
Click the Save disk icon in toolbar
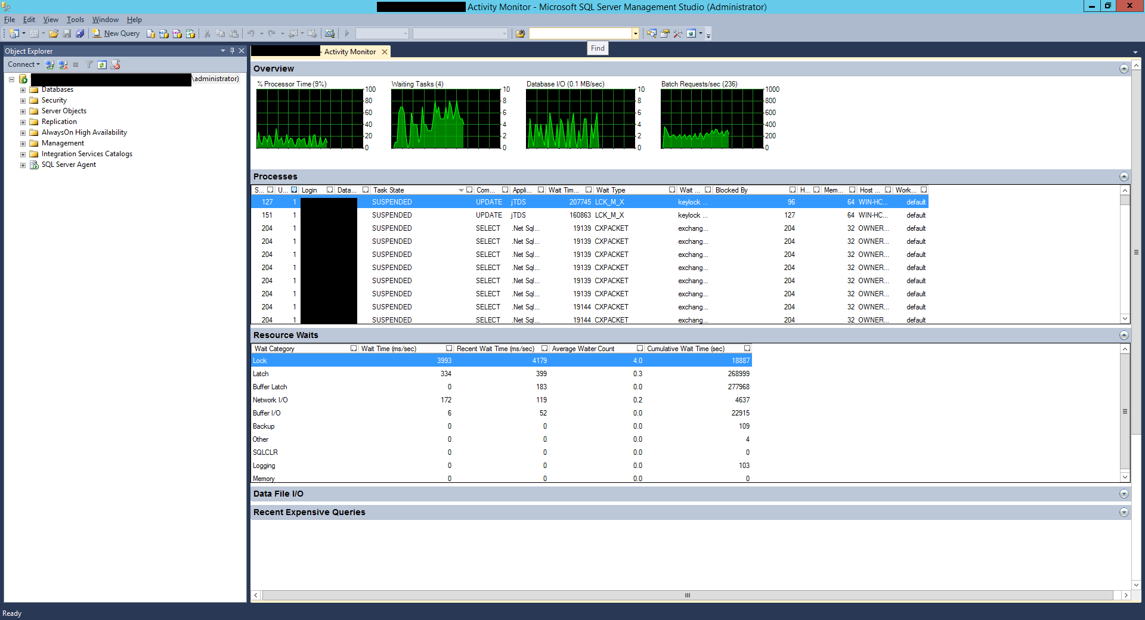click(67, 33)
